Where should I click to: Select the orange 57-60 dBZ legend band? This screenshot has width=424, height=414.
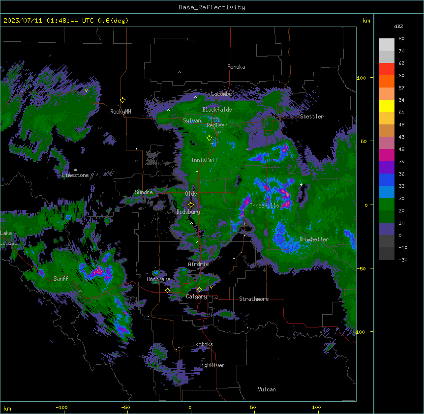point(387,81)
